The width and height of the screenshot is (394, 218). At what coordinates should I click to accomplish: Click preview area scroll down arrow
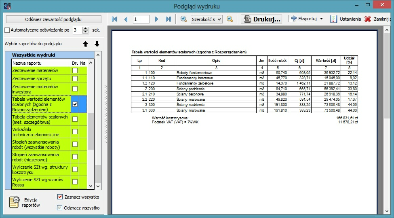pos(387,211)
